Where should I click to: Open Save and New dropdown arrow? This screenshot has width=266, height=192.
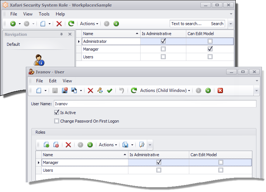pos(81,91)
